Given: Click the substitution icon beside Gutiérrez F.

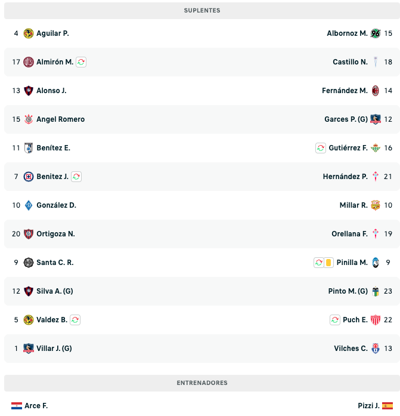Looking at the screenshot, I should coord(321,148).
